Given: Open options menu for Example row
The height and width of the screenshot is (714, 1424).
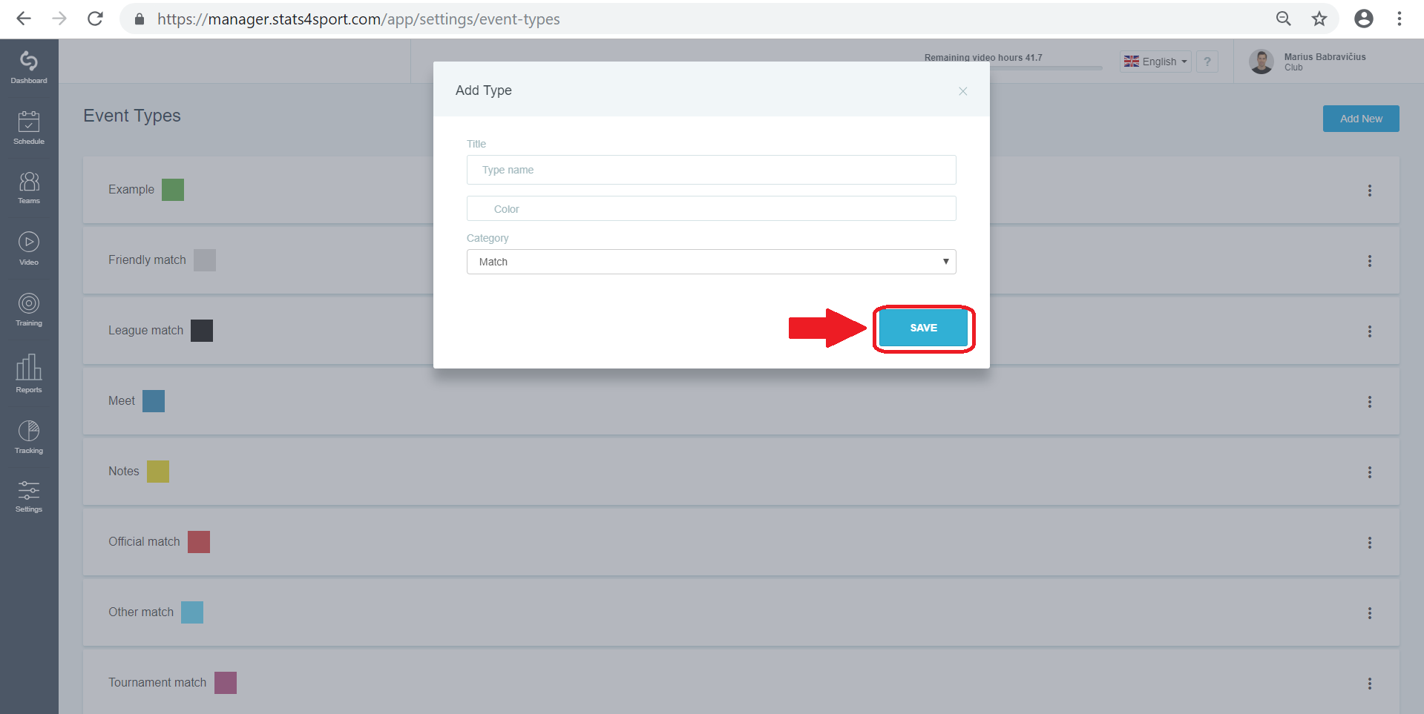Looking at the screenshot, I should click(1370, 191).
